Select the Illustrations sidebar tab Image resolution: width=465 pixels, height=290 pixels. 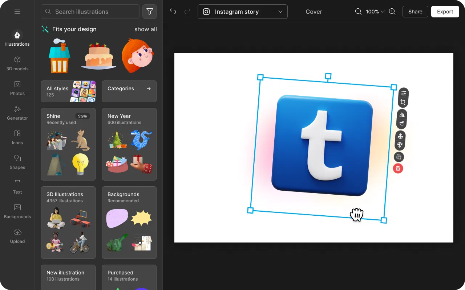tap(17, 38)
